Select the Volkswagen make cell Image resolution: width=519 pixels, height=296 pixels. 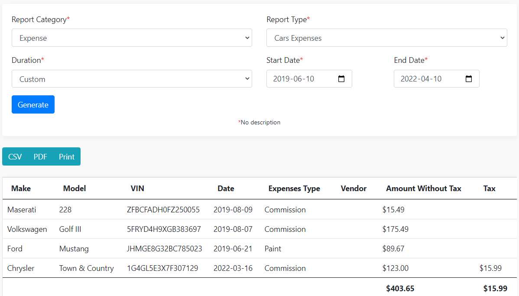point(27,229)
